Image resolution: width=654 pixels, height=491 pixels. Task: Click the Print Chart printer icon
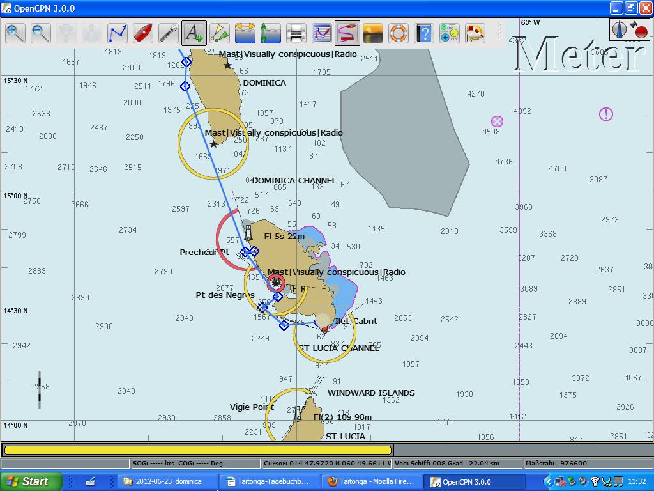coord(296,33)
